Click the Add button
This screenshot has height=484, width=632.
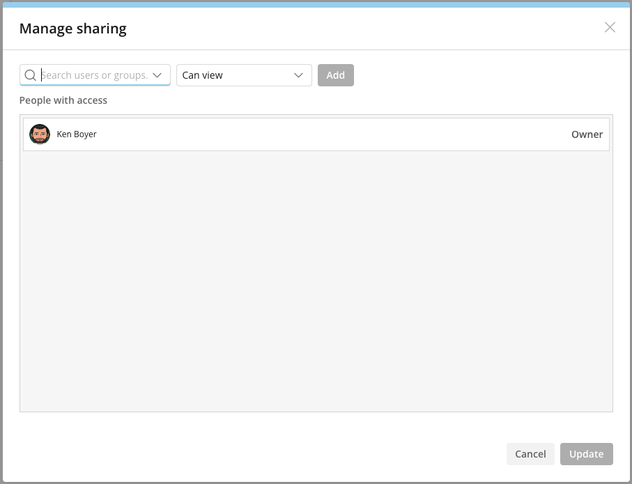coord(335,75)
